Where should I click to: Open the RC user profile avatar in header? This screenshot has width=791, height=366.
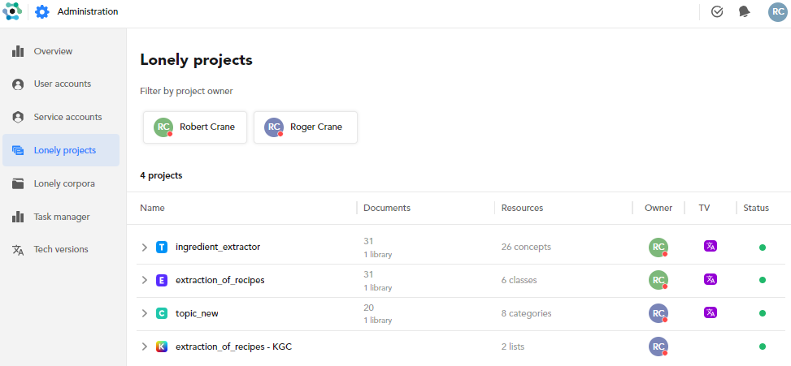(777, 12)
